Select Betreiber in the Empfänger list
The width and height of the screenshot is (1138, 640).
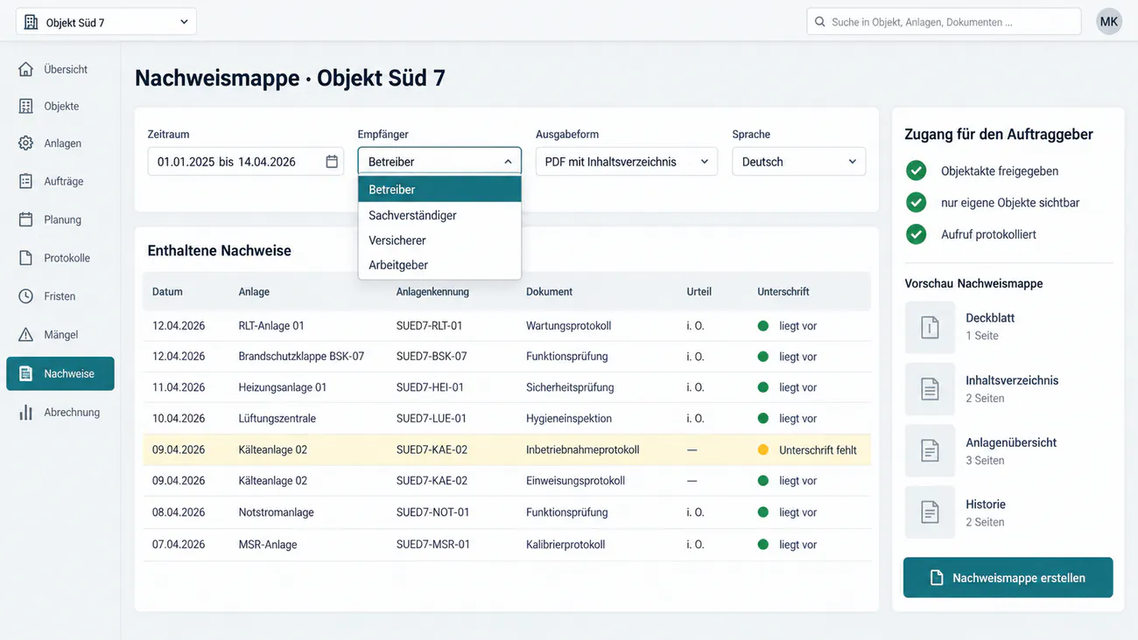(x=439, y=189)
